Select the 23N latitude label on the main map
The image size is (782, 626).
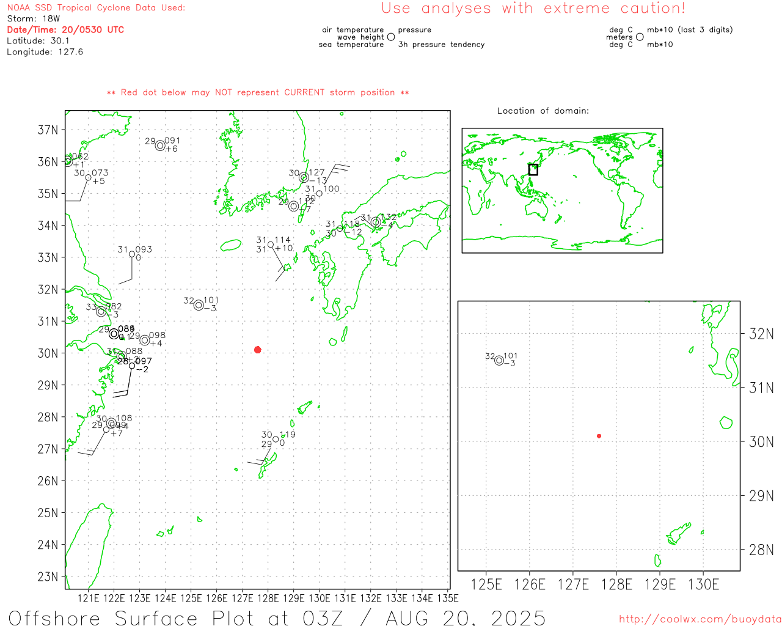pyautogui.click(x=48, y=576)
